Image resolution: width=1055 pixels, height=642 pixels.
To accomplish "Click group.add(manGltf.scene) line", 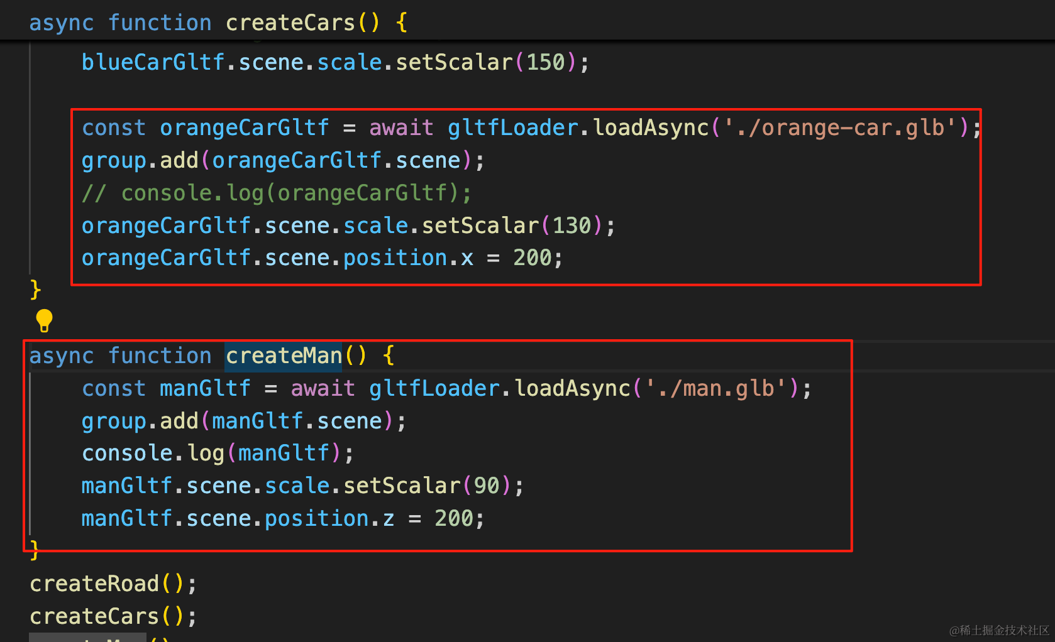I will [244, 421].
